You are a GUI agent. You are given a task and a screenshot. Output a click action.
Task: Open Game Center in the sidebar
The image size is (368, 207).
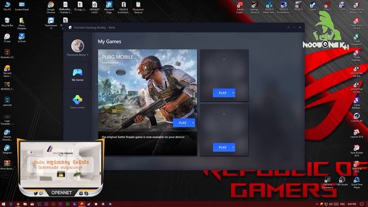click(x=78, y=102)
